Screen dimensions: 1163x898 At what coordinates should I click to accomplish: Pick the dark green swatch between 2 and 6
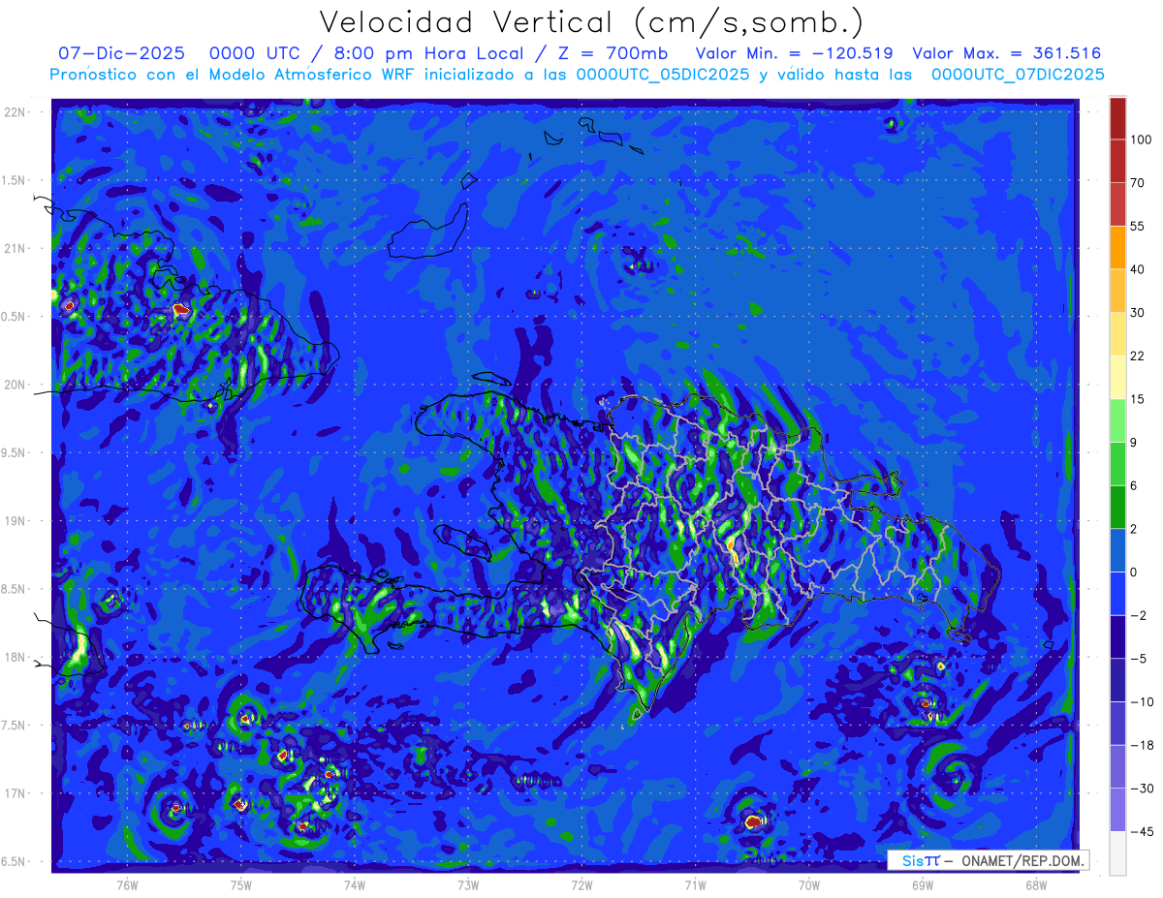[x=1117, y=508]
